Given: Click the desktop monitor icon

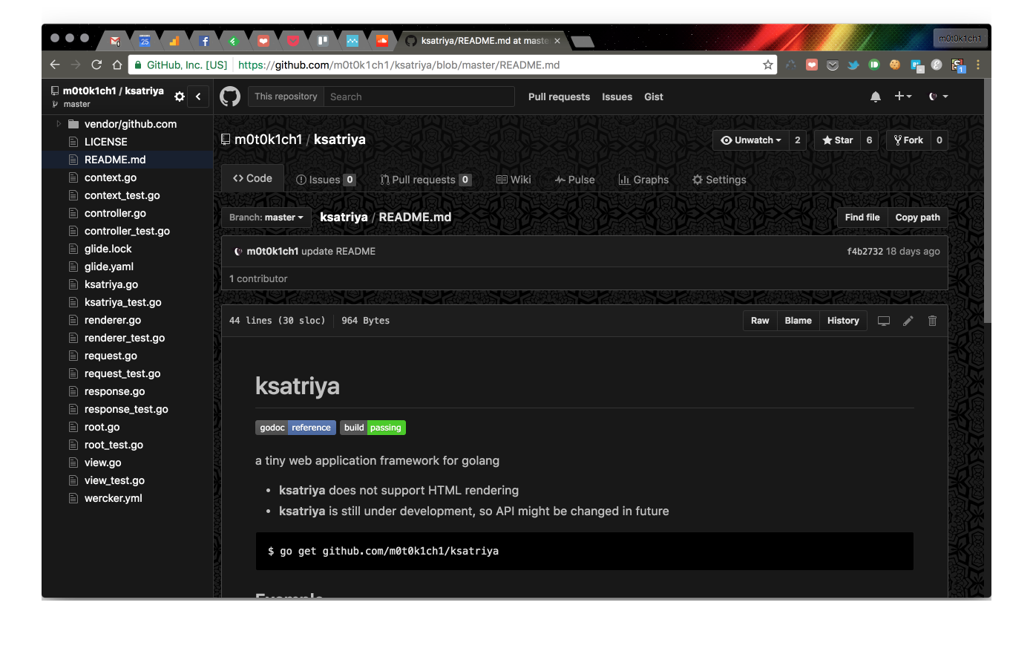Looking at the screenshot, I should [883, 321].
